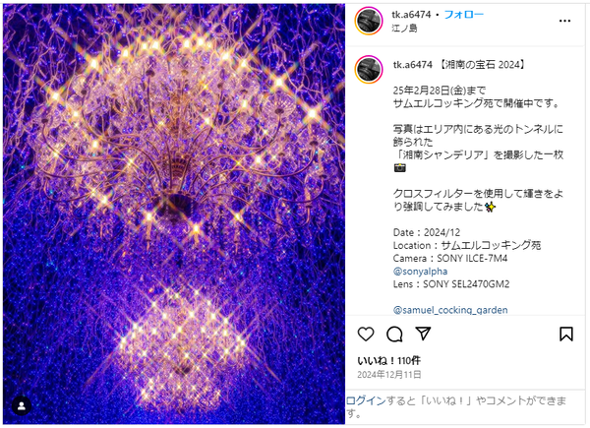590x428 pixels.
Task: Open tk.a6474 profile picture in header
Action: (369, 21)
